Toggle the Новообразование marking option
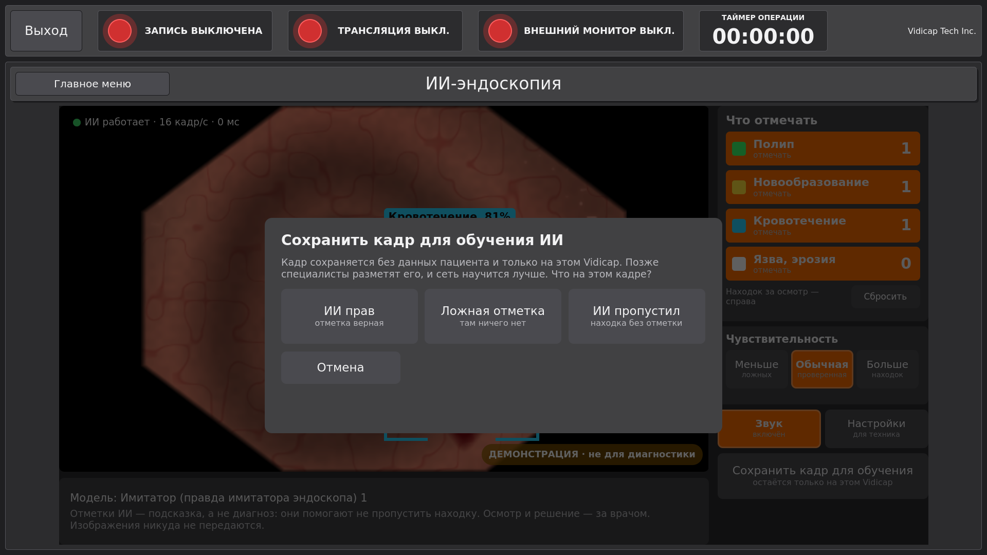 pos(822,187)
